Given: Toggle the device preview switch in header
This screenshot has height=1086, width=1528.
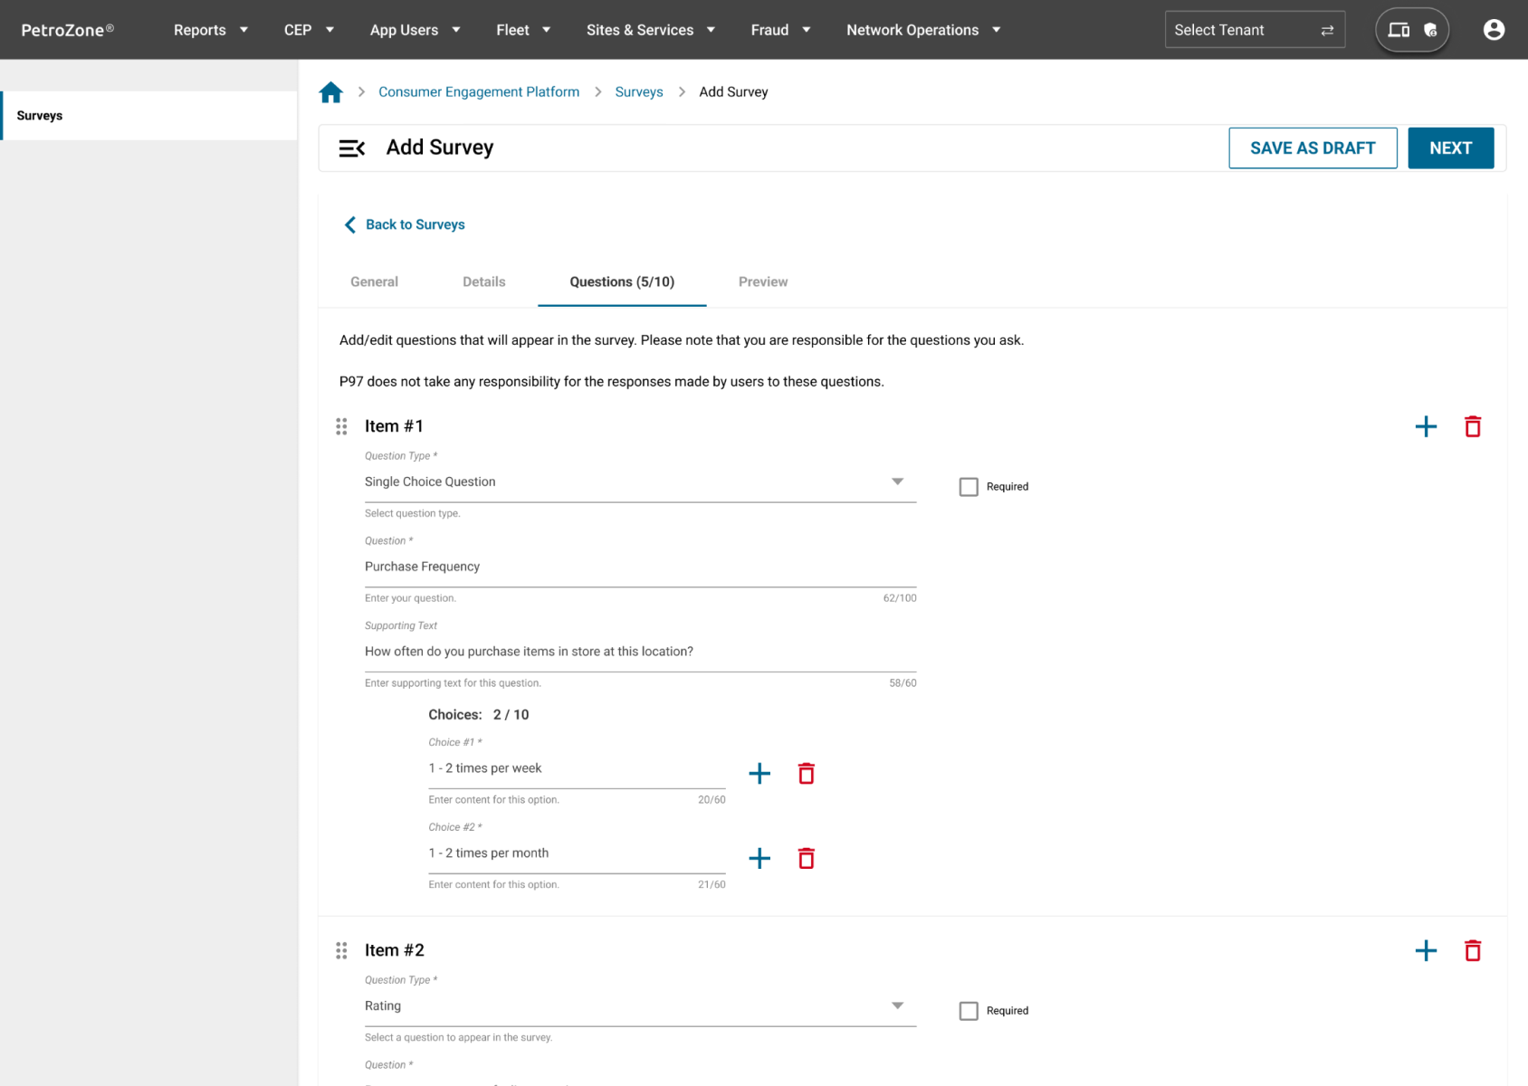Looking at the screenshot, I should pos(1411,30).
